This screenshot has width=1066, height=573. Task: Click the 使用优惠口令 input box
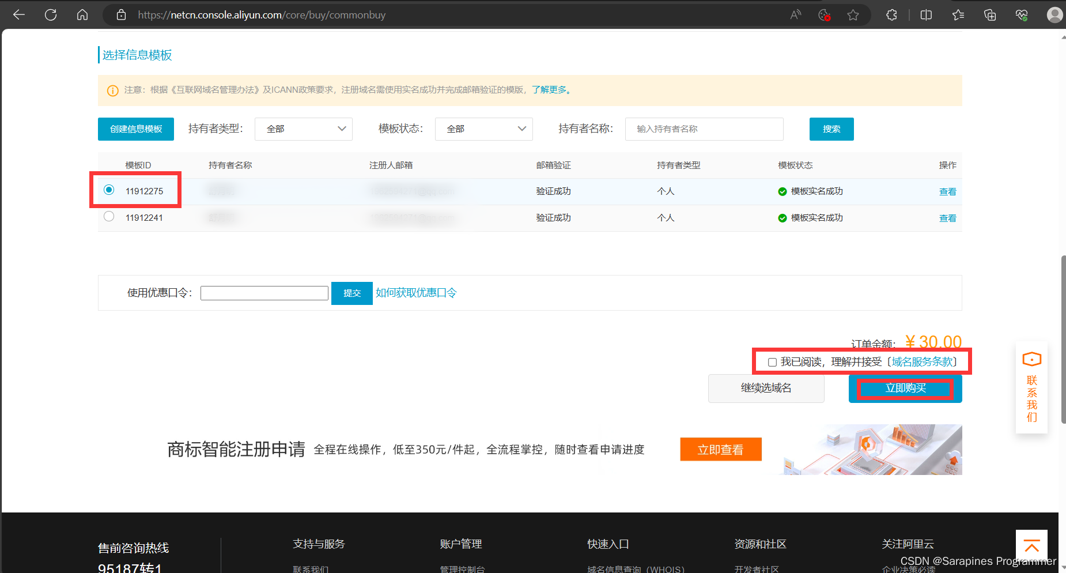(264, 293)
